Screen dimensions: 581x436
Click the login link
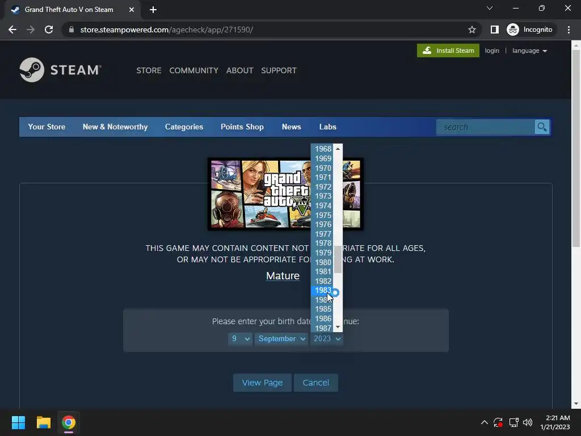tap(492, 51)
